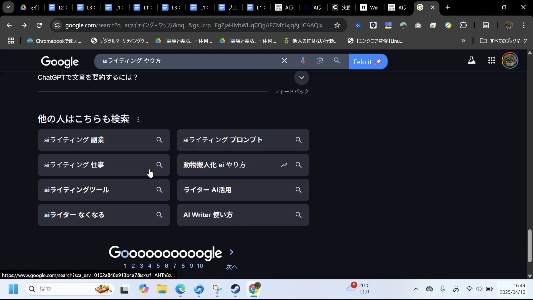The width and height of the screenshot is (533, 300).
Task: Start voice search with the microphone icon
Action: click(303, 61)
